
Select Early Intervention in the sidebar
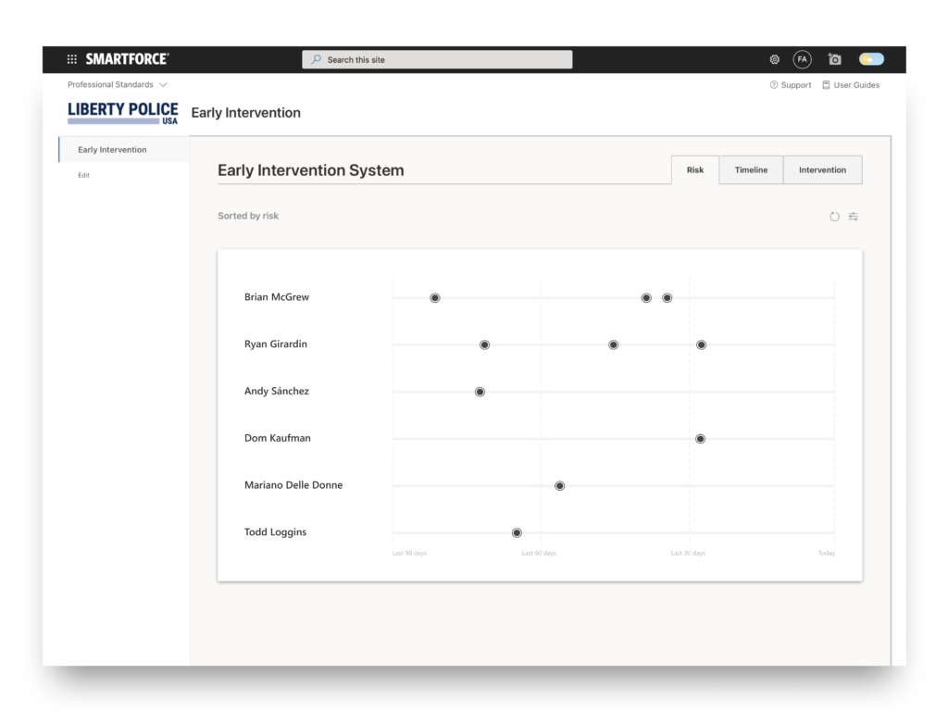[x=112, y=150]
